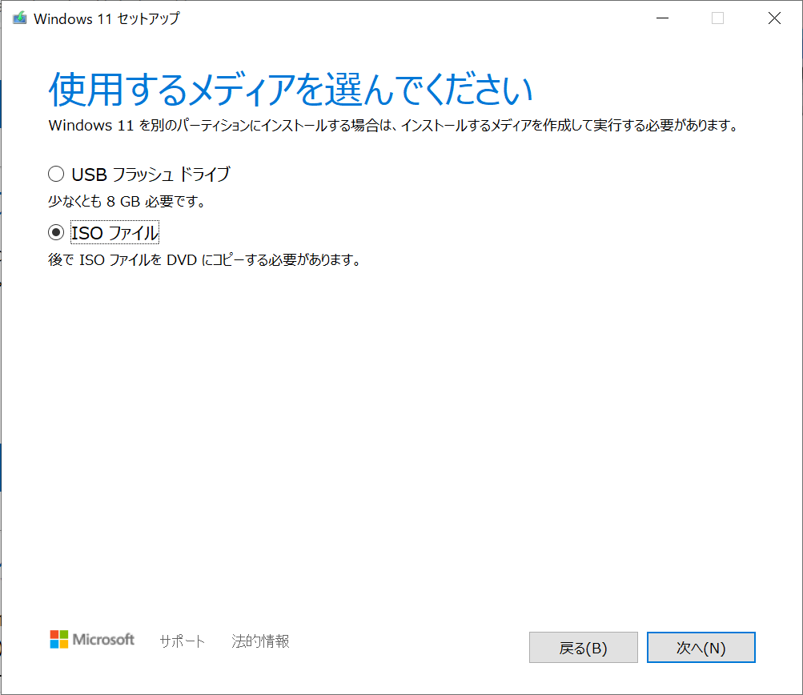Click the 少なくとも 8 GB 必要です text
Viewport: 803px width, 695px height.
[x=127, y=201]
